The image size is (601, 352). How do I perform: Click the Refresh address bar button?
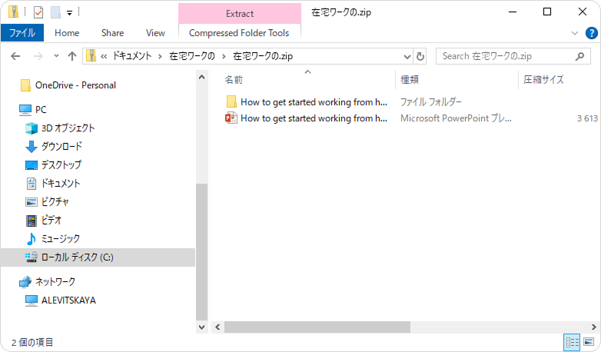pos(420,56)
